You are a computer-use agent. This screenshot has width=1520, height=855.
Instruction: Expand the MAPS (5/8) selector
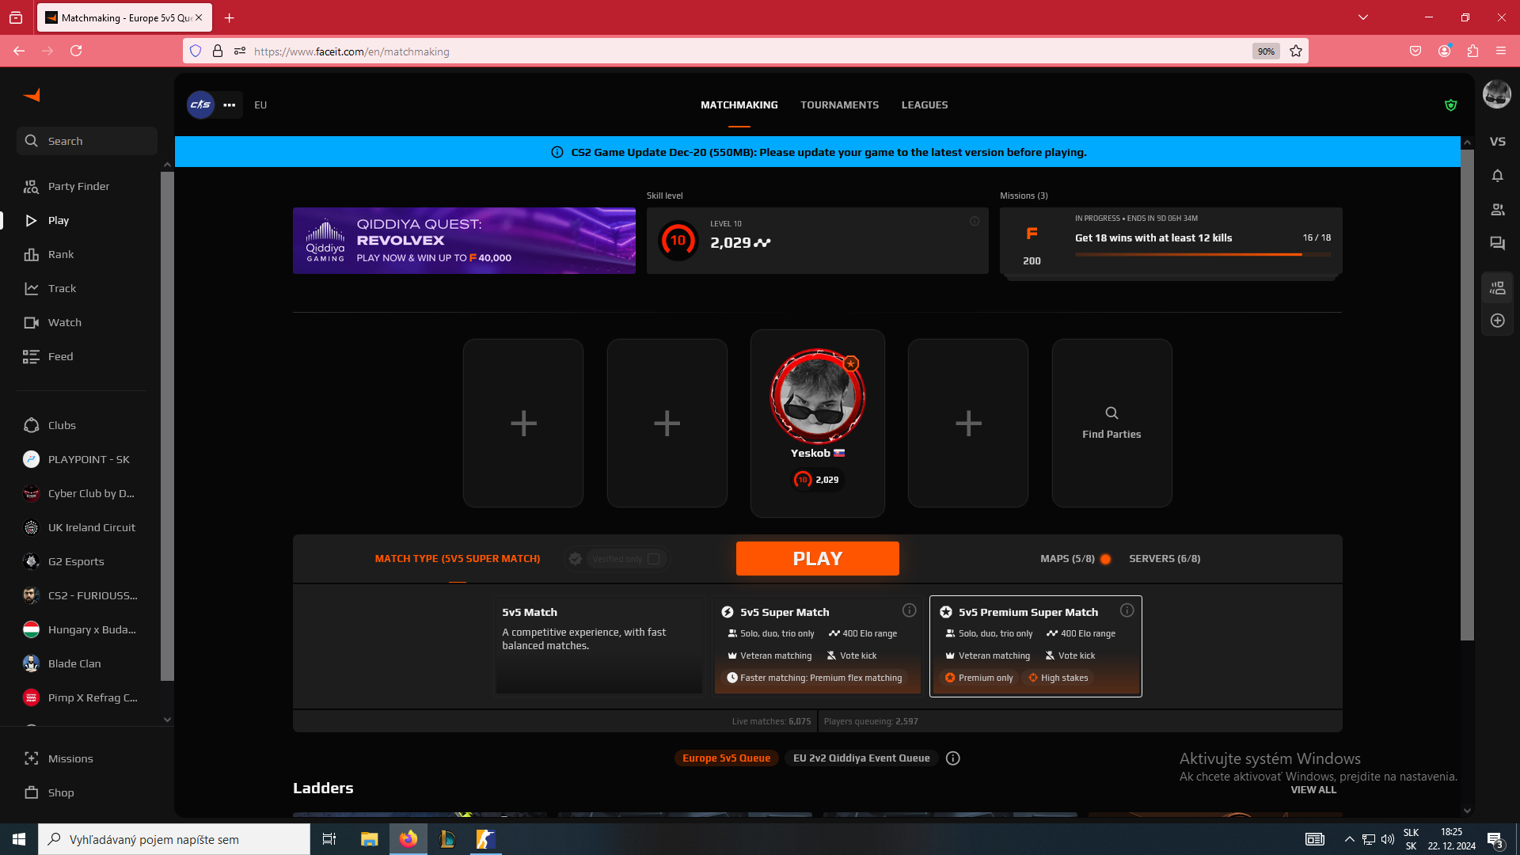click(x=1067, y=559)
